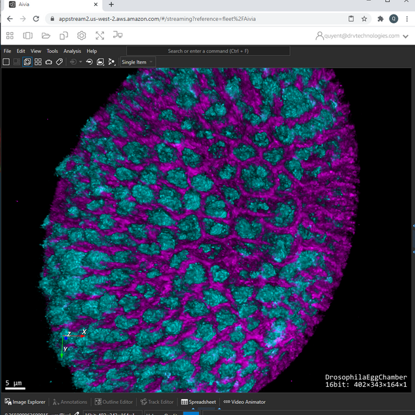The image size is (415, 415).
Task: Open the Analysis menu
Action: pos(72,50)
